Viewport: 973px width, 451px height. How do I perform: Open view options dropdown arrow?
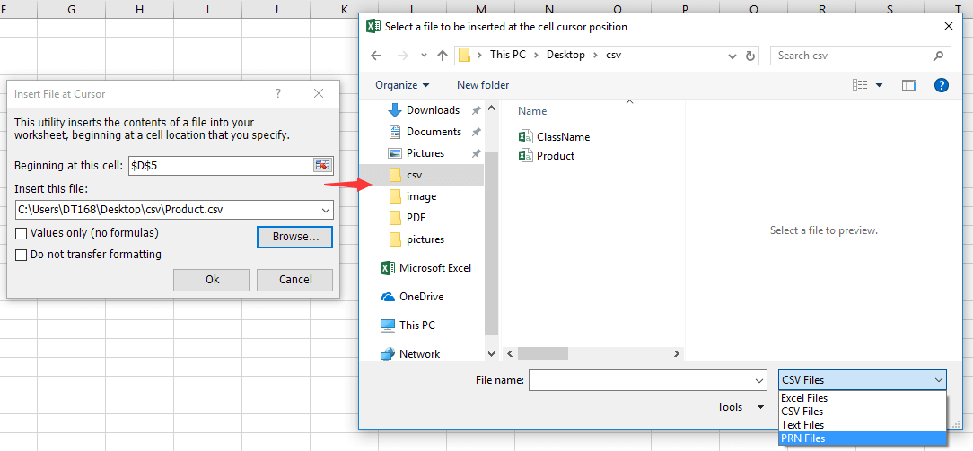tap(879, 85)
